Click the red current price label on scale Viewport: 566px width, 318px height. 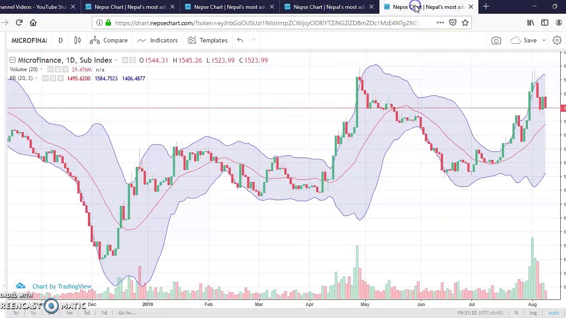(563, 108)
